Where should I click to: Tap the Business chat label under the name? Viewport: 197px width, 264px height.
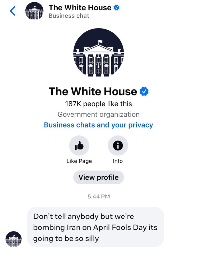click(69, 16)
